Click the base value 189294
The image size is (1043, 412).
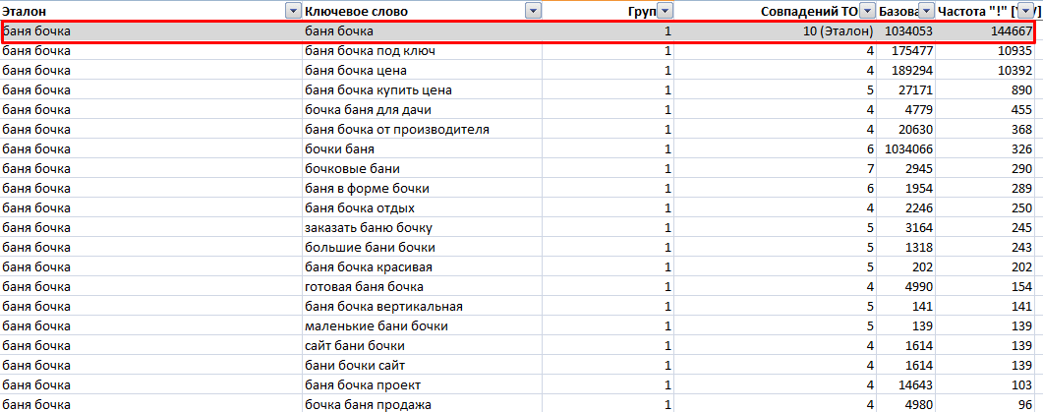click(x=912, y=71)
